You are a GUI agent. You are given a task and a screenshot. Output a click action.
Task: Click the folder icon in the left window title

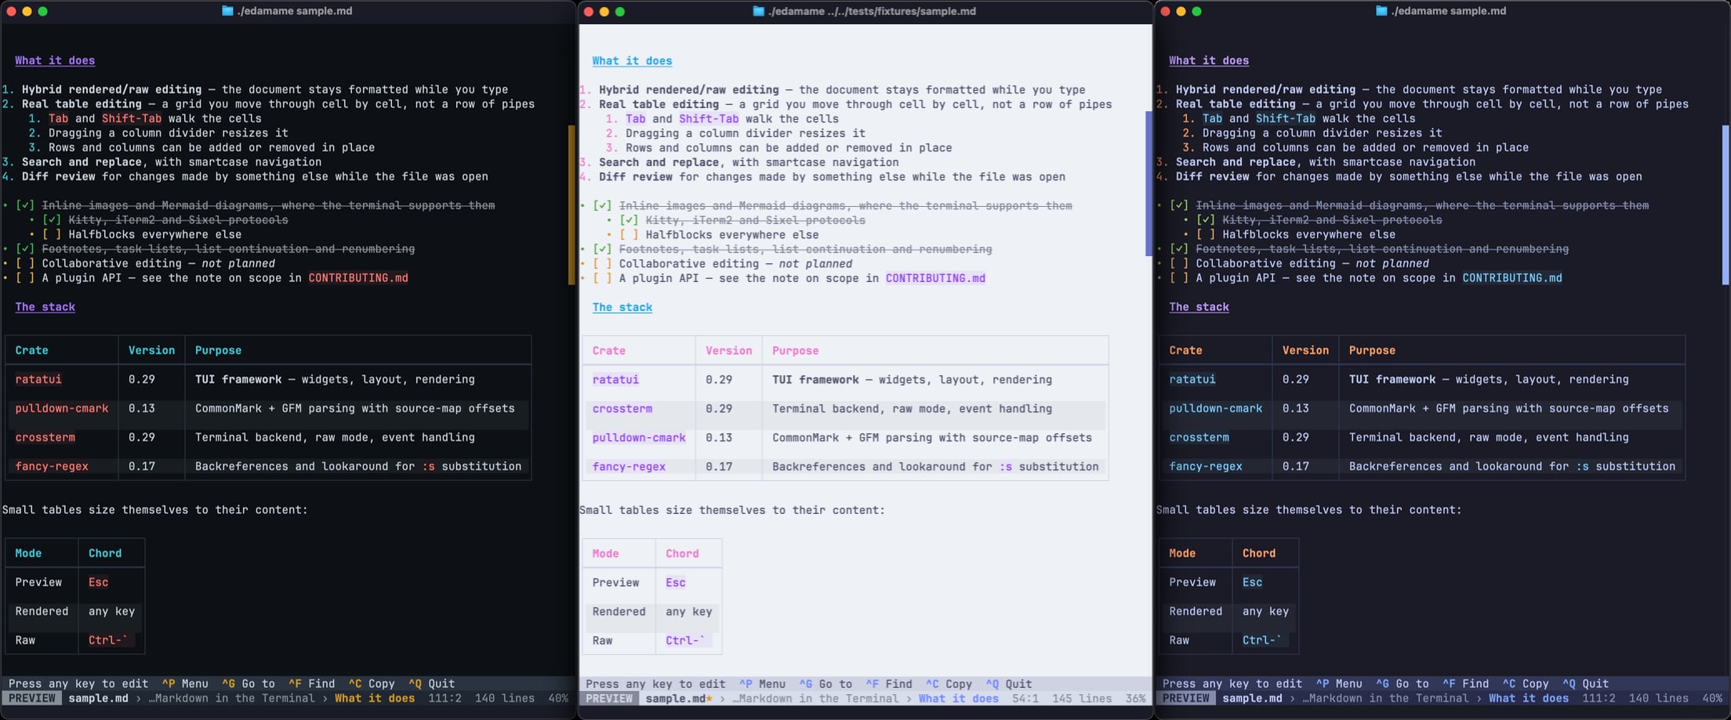[227, 11]
